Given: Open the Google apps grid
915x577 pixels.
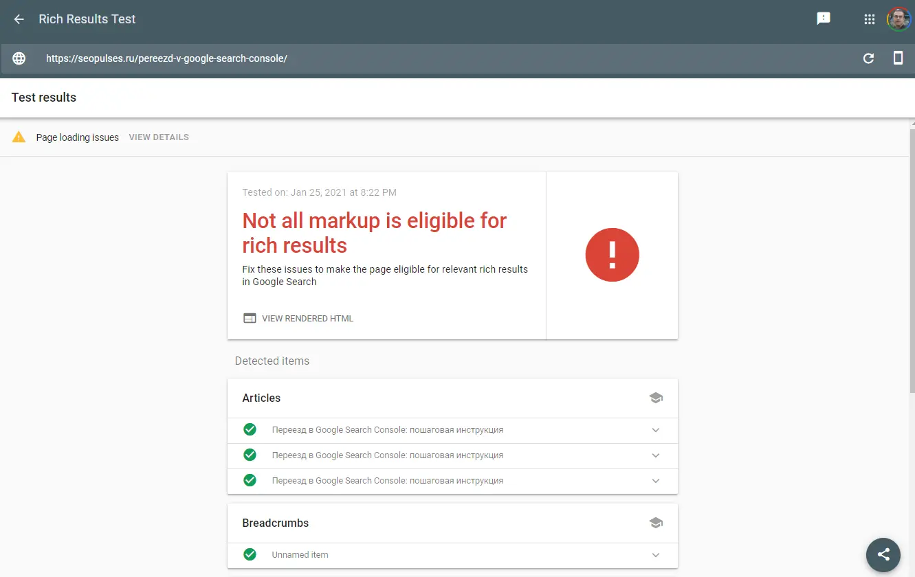Looking at the screenshot, I should pyautogui.click(x=869, y=19).
